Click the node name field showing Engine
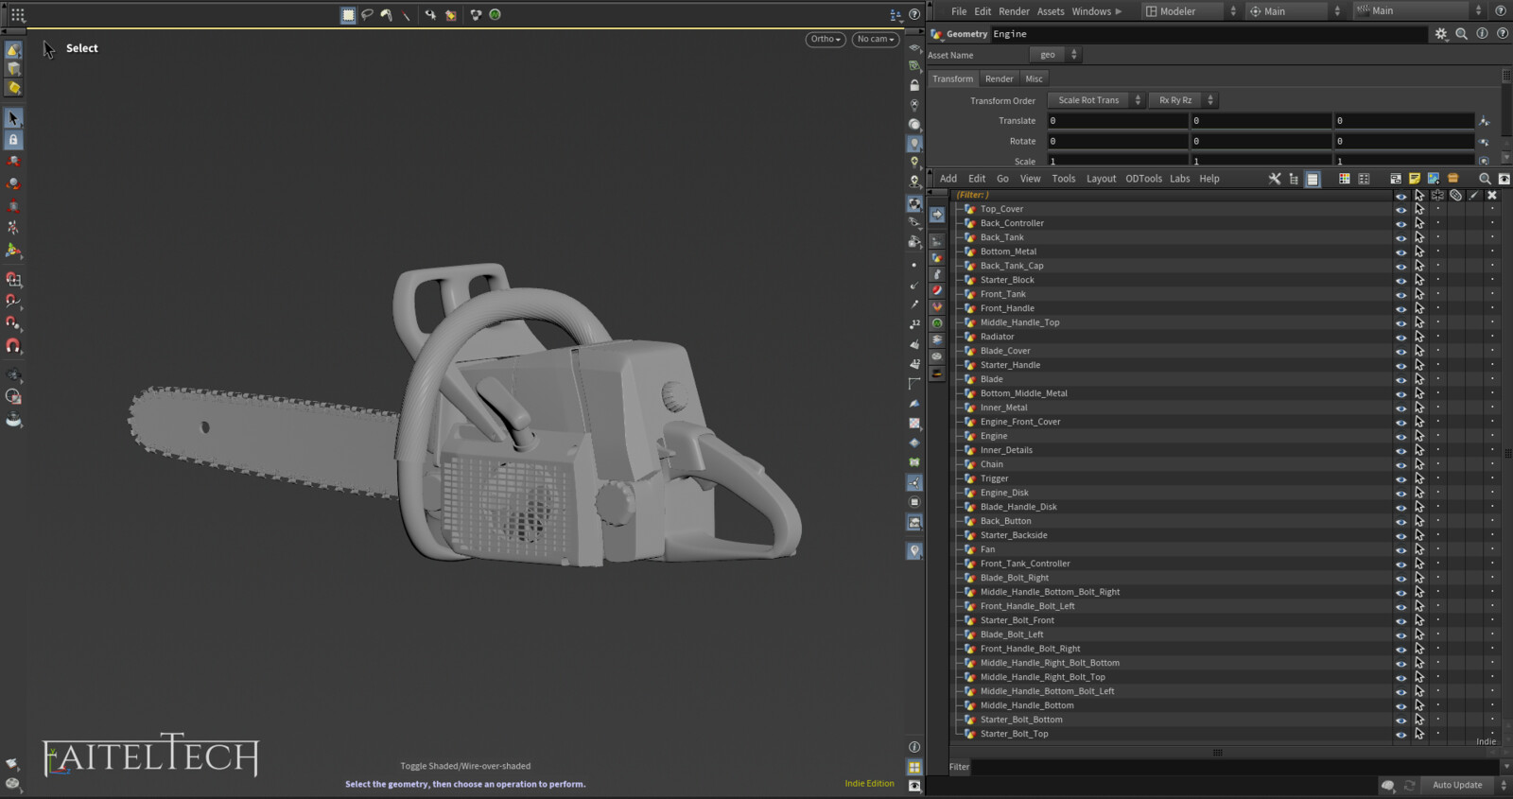The height and width of the screenshot is (799, 1513). [1208, 34]
